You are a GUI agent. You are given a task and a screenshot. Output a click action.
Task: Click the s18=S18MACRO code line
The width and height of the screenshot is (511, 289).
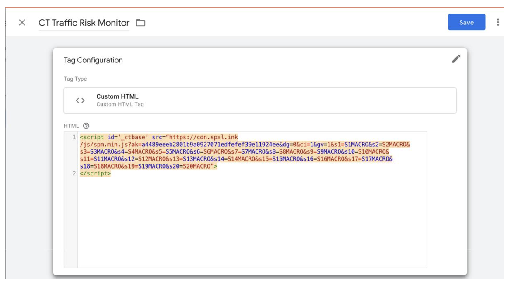coord(148,166)
